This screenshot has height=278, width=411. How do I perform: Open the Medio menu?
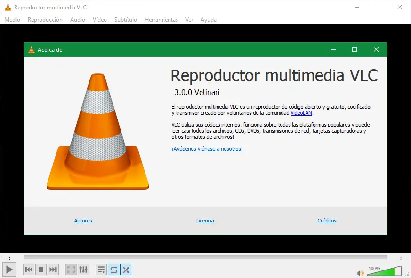12,20
